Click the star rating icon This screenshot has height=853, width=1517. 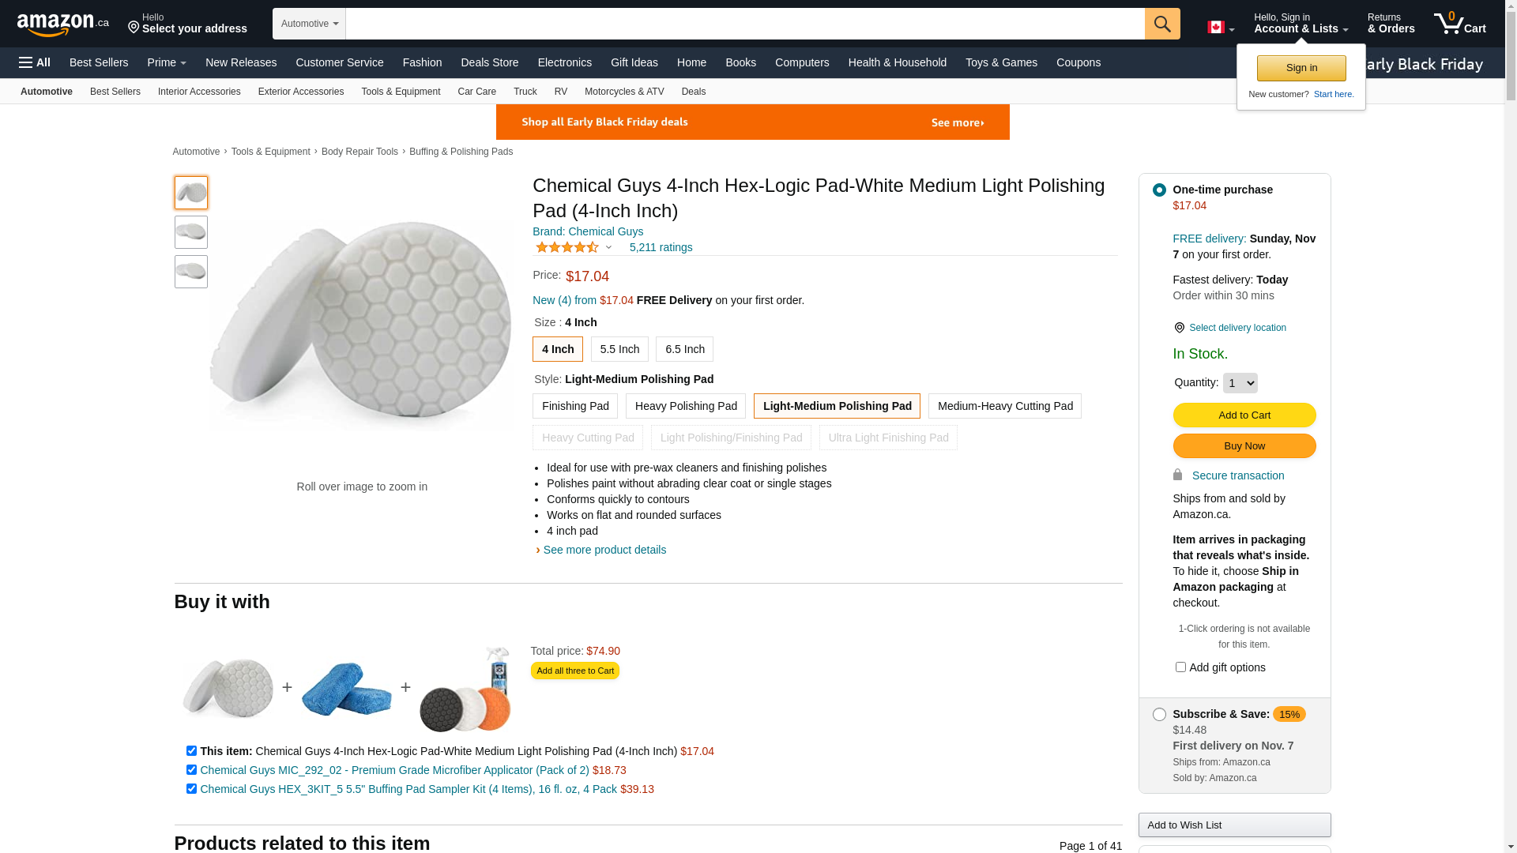click(x=567, y=247)
